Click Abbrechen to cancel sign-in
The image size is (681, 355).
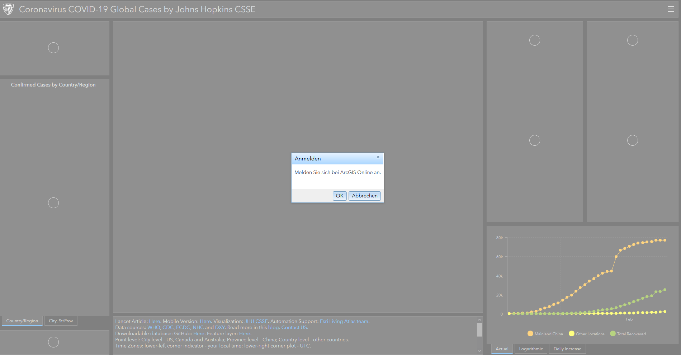365,196
